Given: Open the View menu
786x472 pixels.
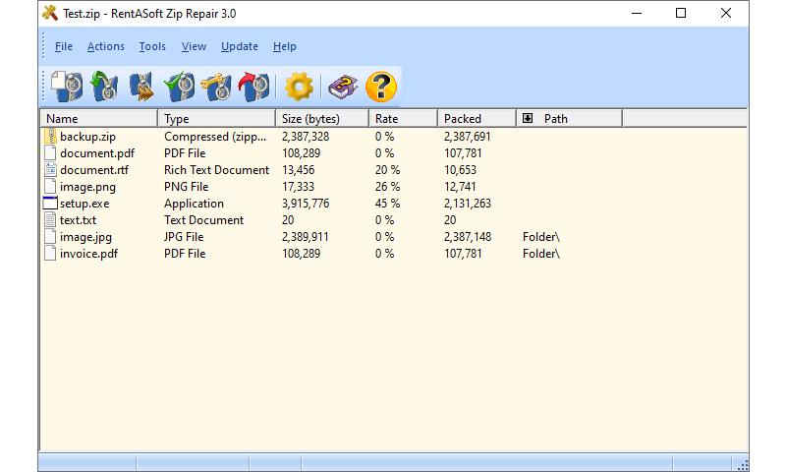Looking at the screenshot, I should (x=194, y=46).
